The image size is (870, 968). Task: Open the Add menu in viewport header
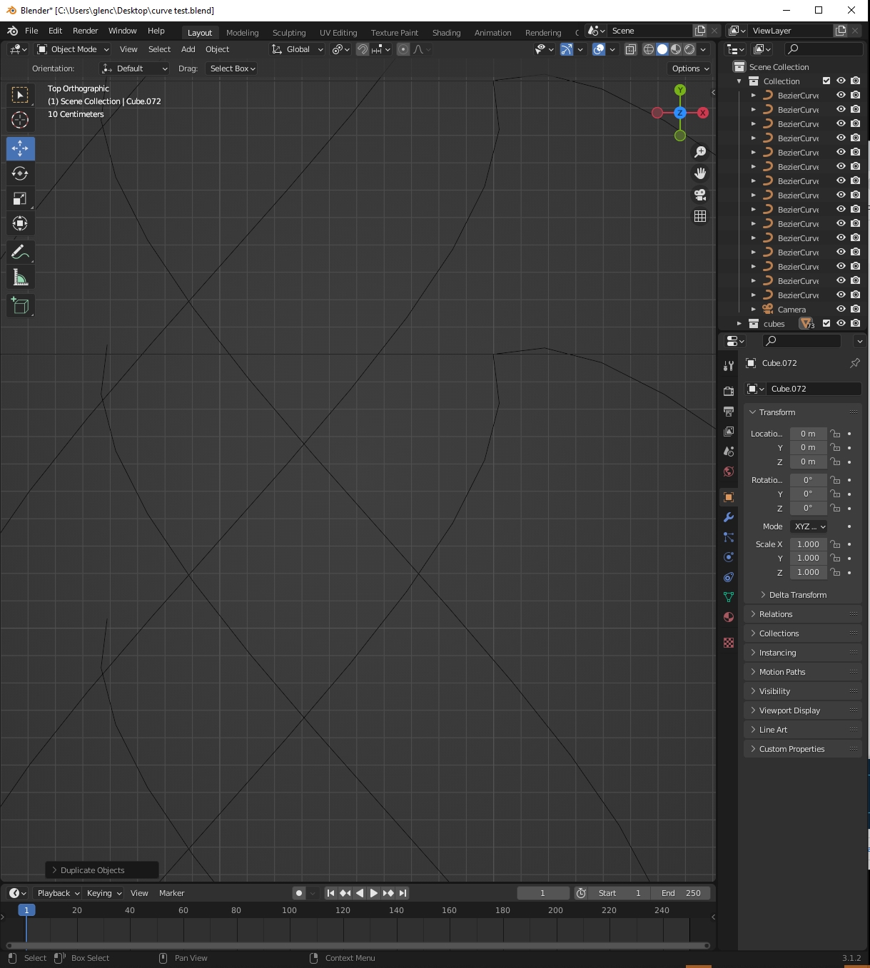point(188,49)
